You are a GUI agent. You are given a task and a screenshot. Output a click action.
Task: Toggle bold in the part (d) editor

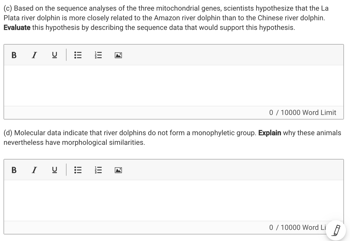(14, 170)
